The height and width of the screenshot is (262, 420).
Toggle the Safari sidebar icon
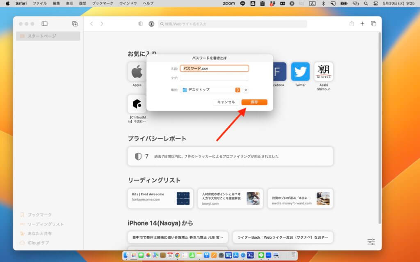point(44,24)
